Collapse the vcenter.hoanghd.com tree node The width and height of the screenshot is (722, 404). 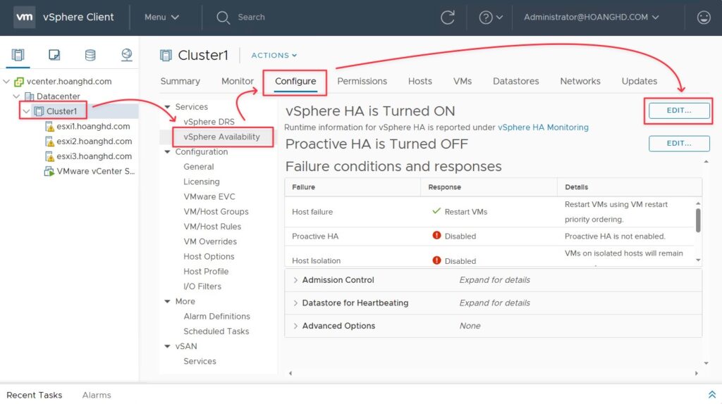[x=6, y=82]
